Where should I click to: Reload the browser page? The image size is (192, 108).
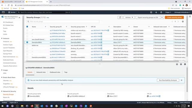coord(9,5)
